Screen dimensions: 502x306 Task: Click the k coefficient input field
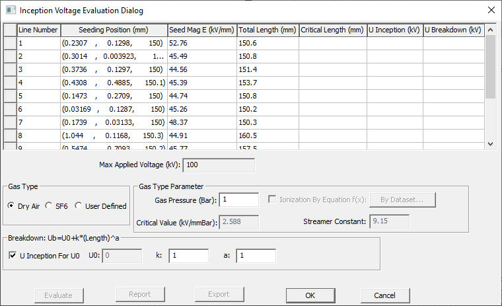pos(188,255)
